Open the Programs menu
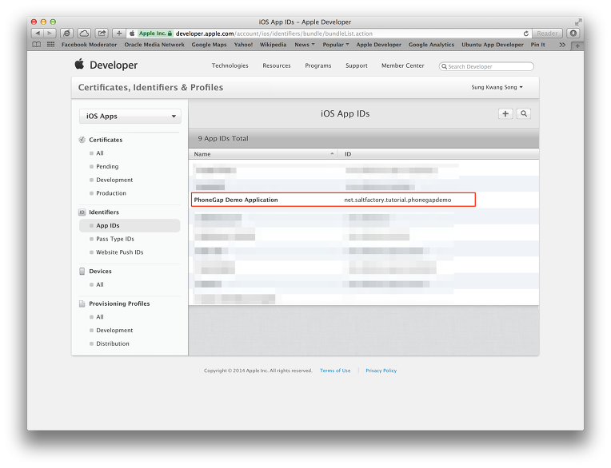611x468 pixels. pos(318,65)
